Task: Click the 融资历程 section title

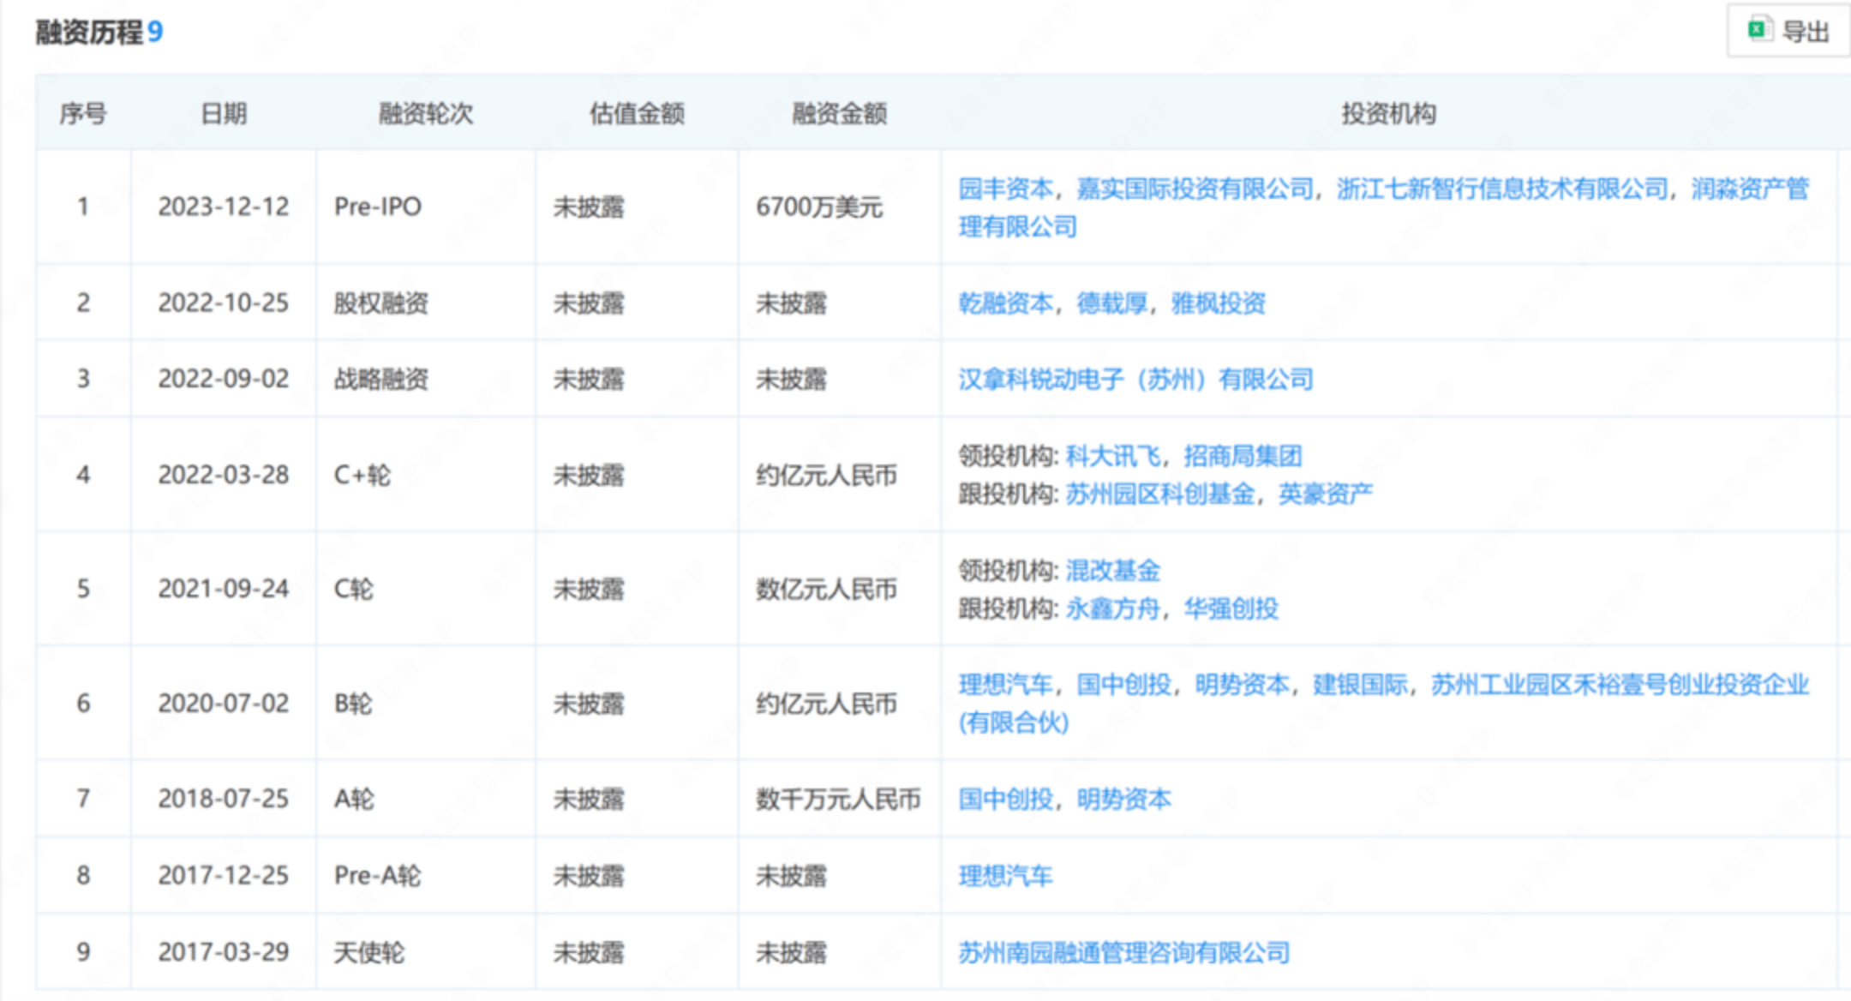Action: [x=89, y=32]
